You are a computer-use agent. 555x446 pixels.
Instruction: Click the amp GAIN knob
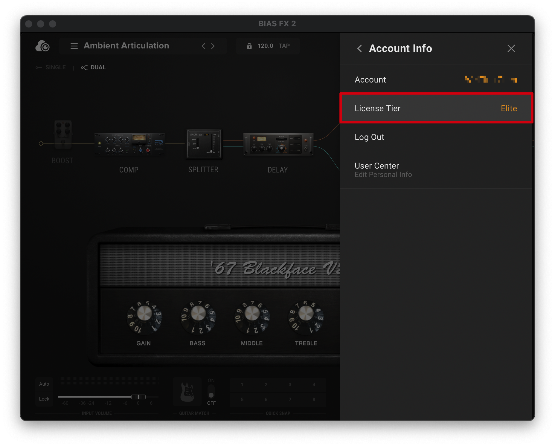point(144,314)
